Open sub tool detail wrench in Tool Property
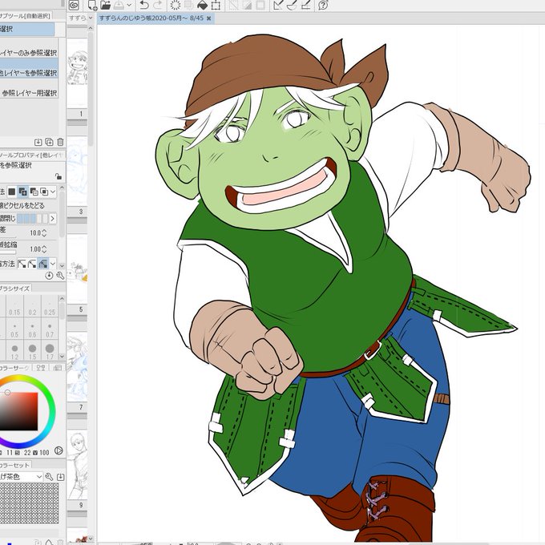The height and width of the screenshot is (545, 545). pyautogui.click(x=60, y=276)
